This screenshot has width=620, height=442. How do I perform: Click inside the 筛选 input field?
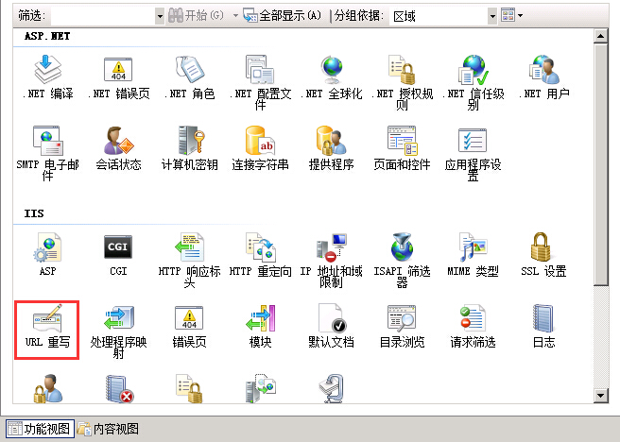103,16
